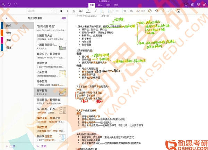This screenshot has width=208, height=150.
Task: Apply italic formatting
Action: click(x=67, y=11)
